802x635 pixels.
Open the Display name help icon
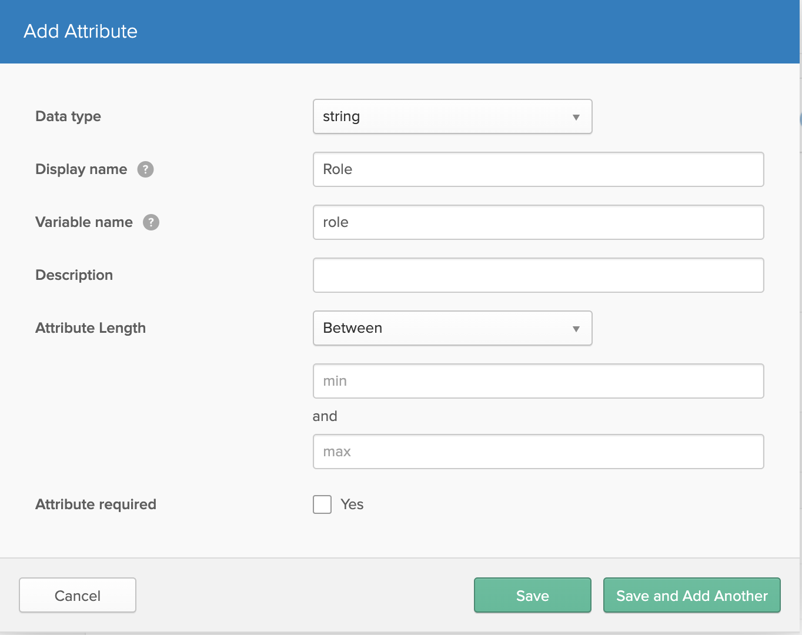145,169
